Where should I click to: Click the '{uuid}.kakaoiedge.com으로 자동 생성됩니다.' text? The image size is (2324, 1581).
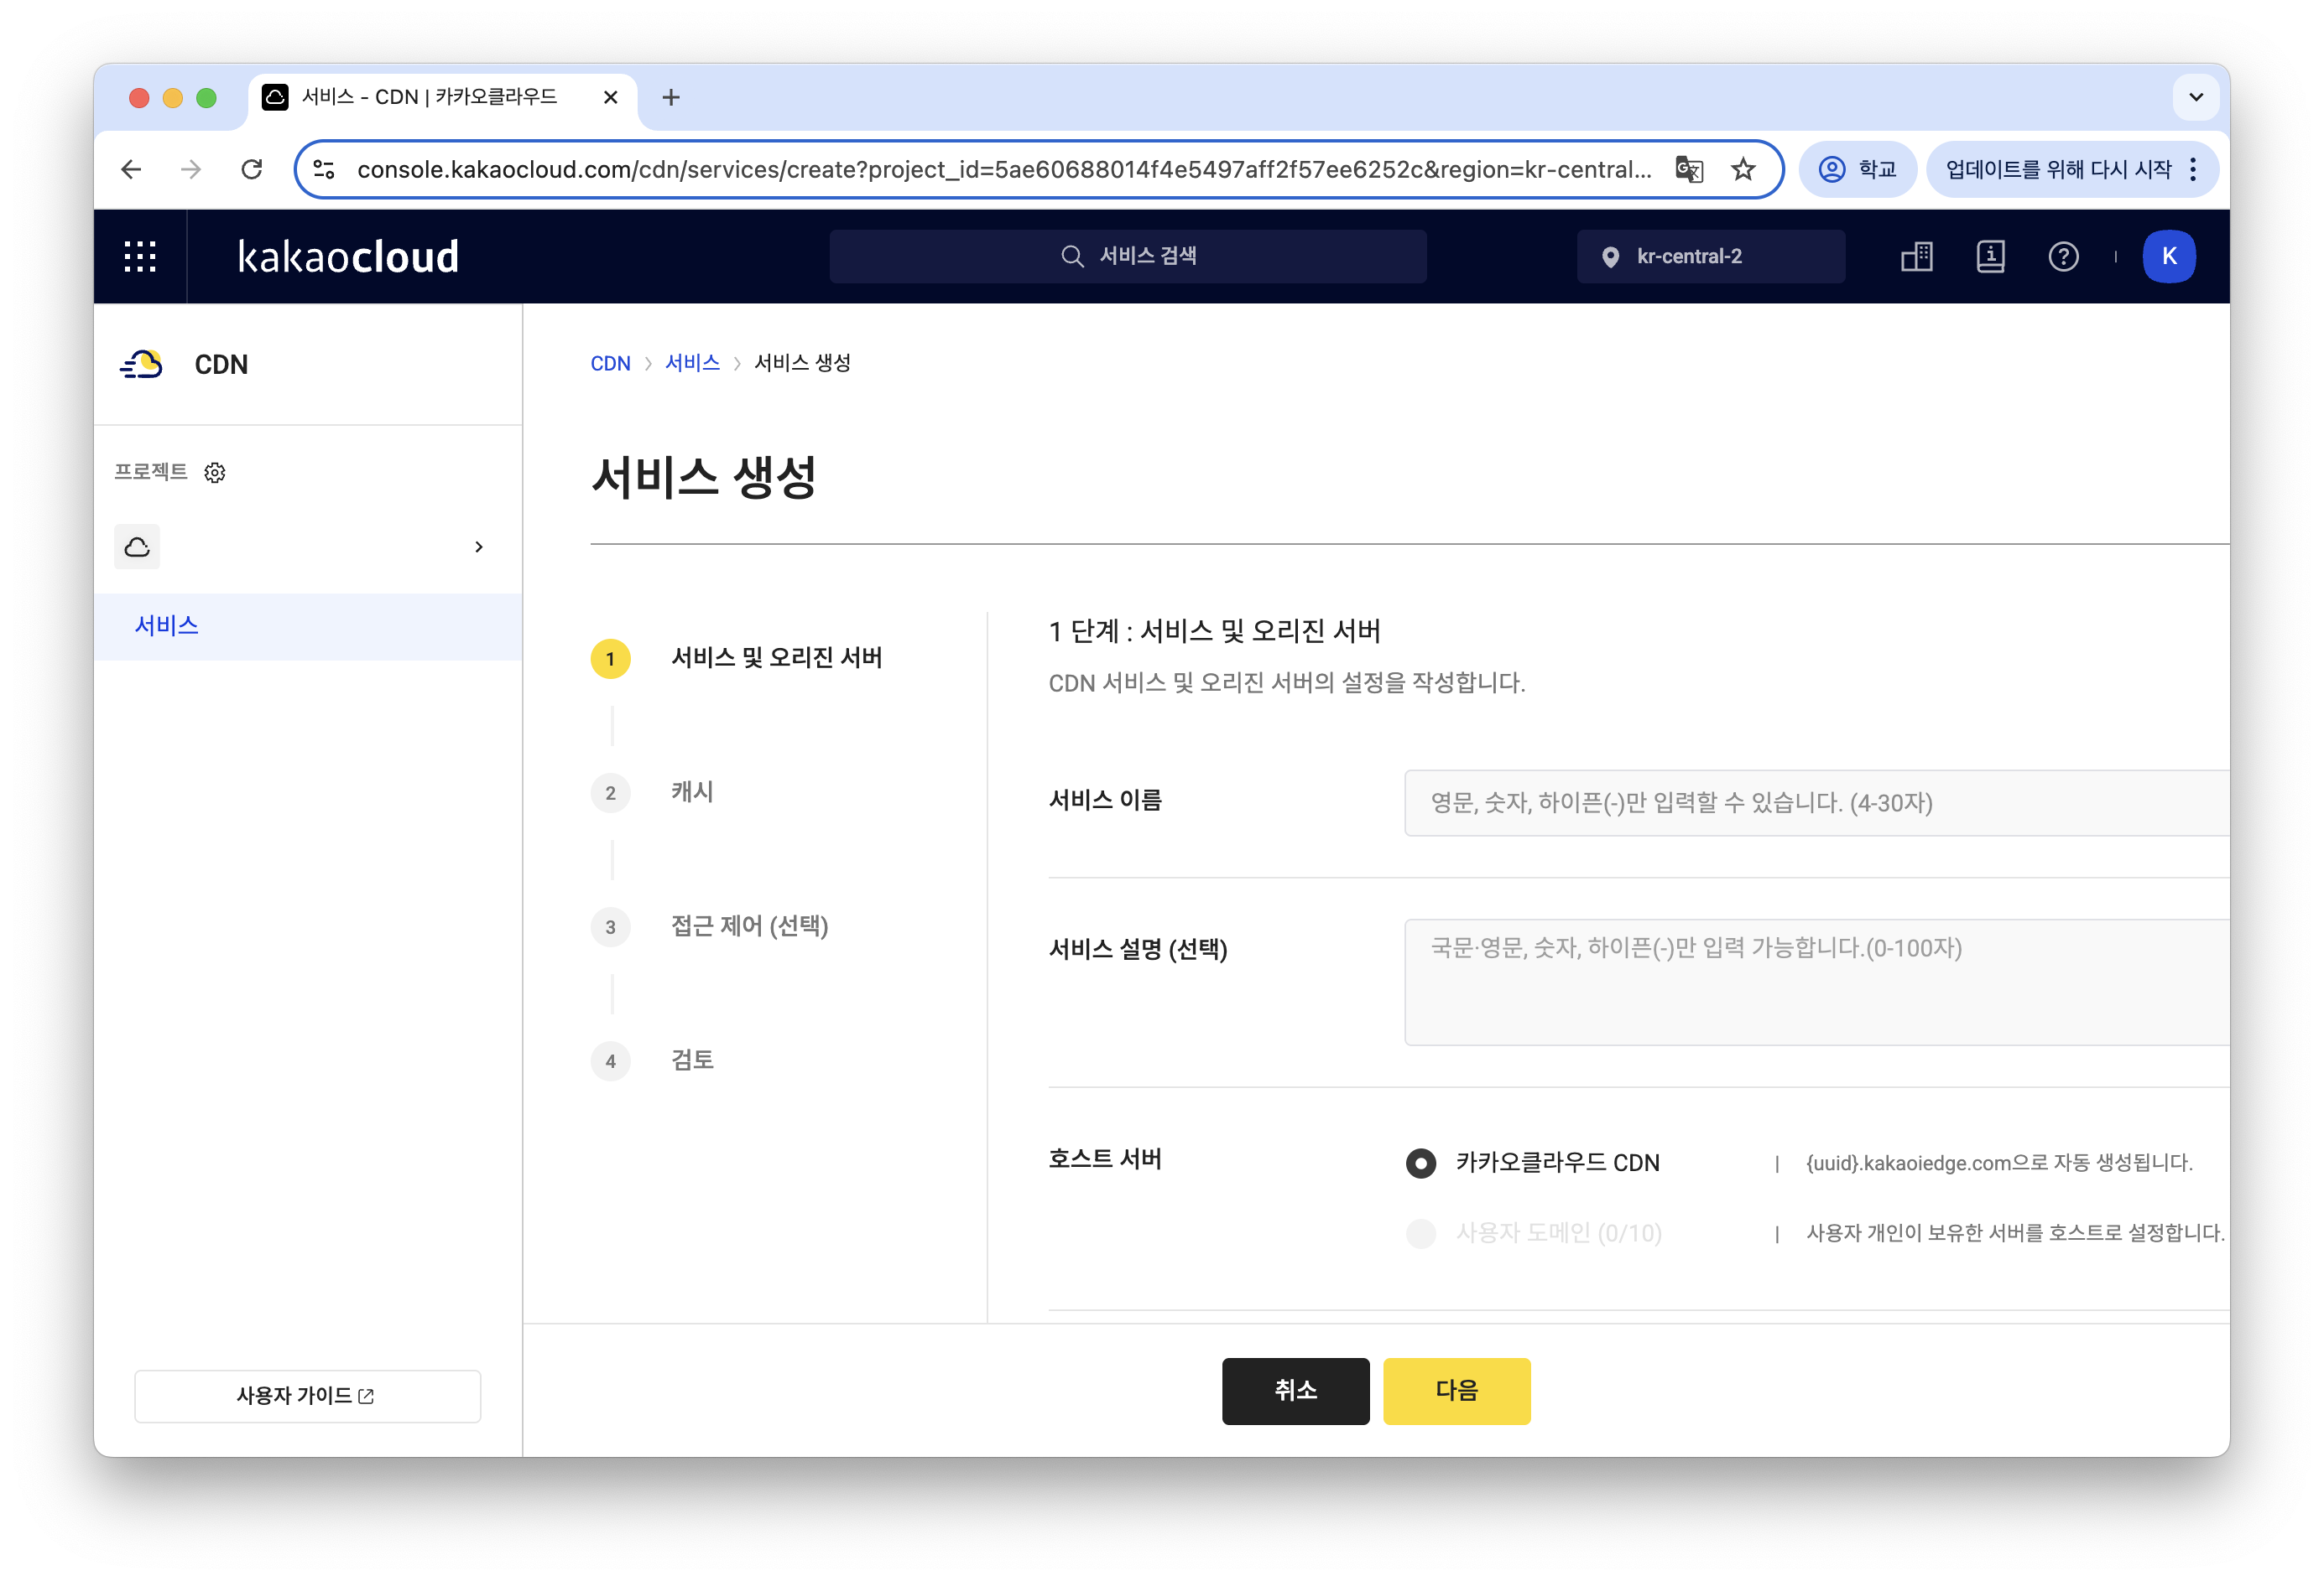[1999, 1164]
